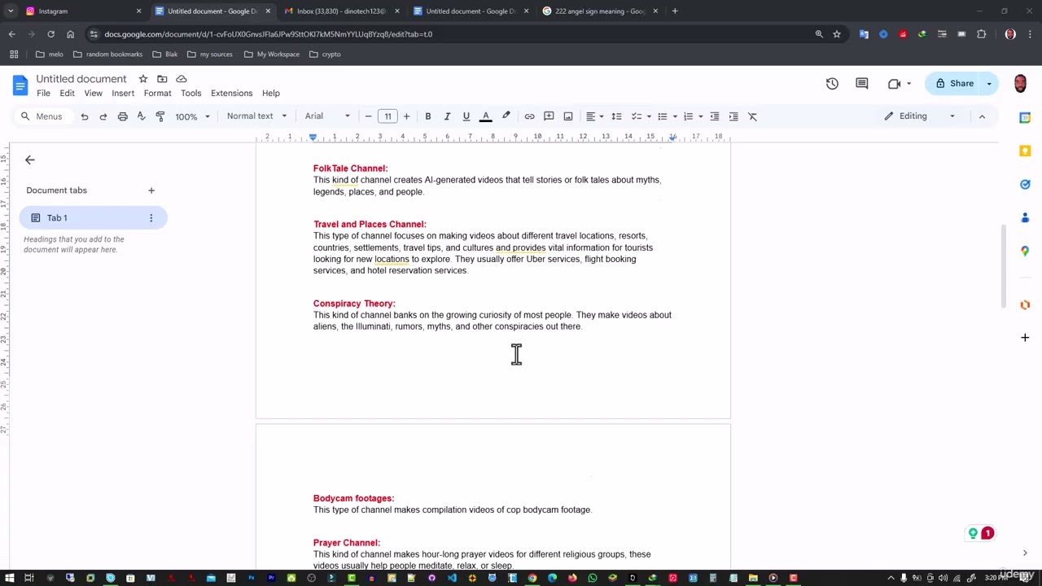Undo the last edit in the toolbar

point(84,116)
